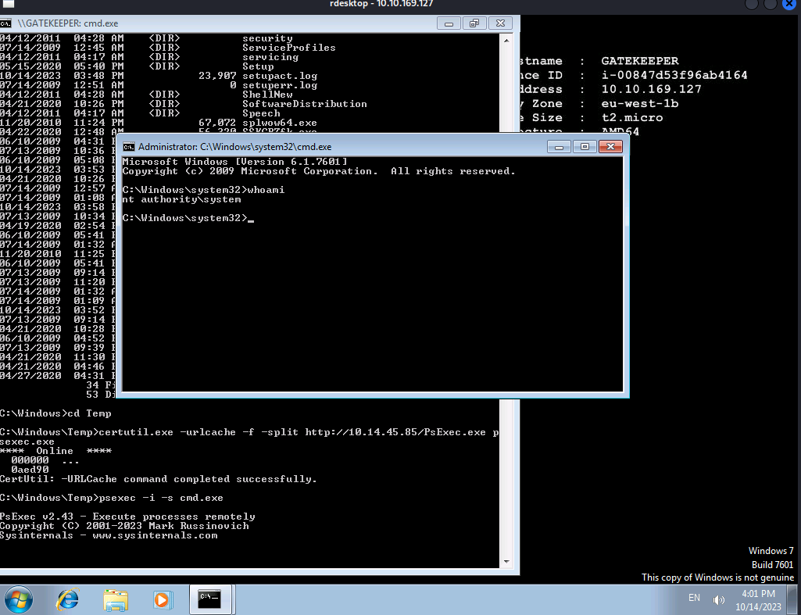Click the '**** Online ****' certutil output
Viewport: 801px width, 615px height.
click(55, 451)
